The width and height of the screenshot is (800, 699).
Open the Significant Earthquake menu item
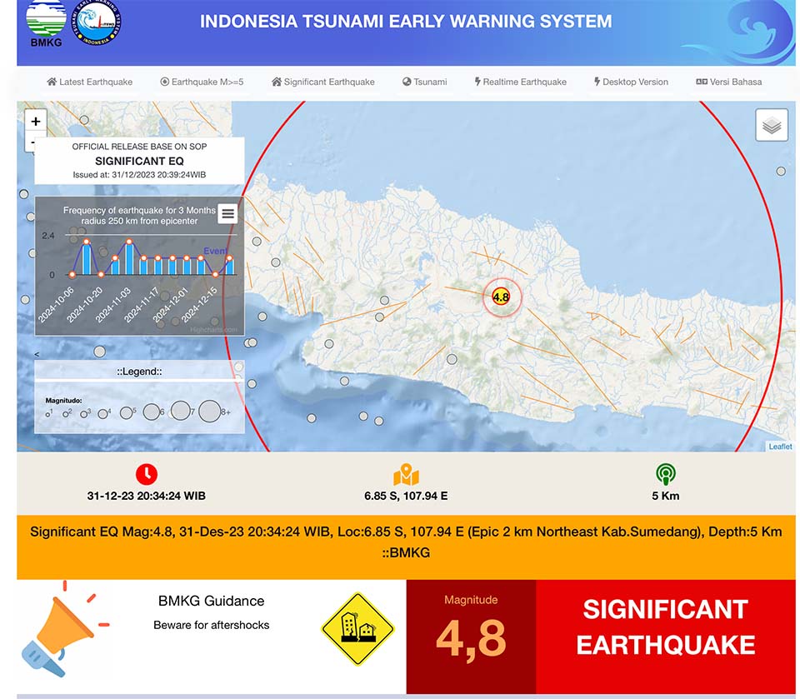click(323, 82)
